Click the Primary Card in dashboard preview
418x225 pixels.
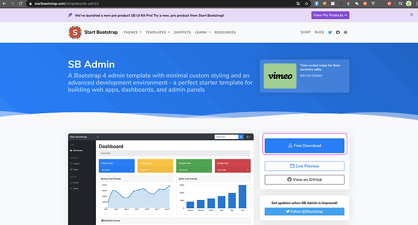coord(117,166)
